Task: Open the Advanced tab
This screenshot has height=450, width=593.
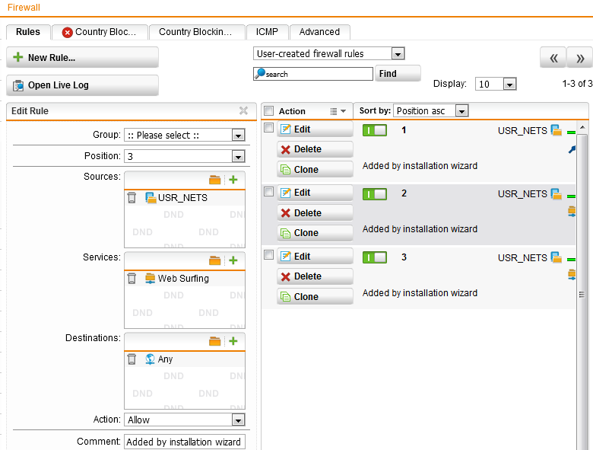Action: [319, 32]
